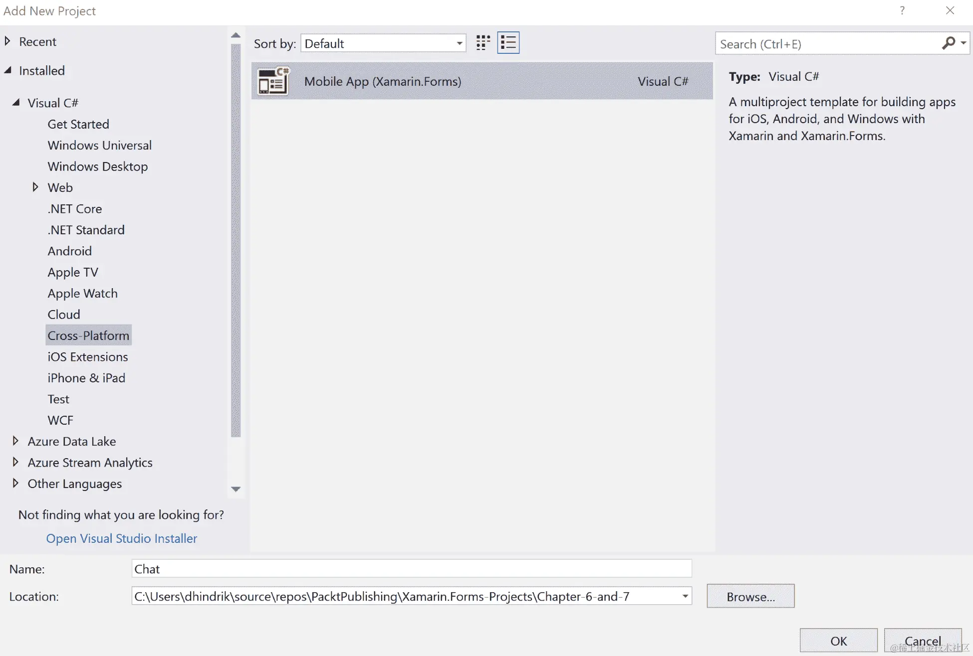Click the Name input field

point(412,569)
